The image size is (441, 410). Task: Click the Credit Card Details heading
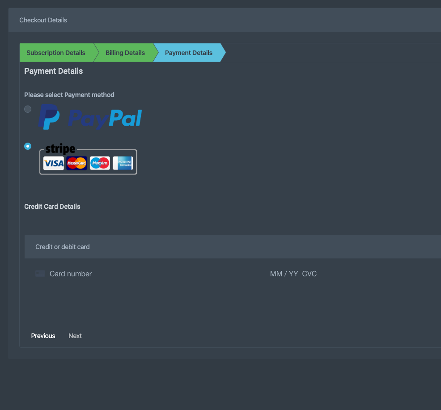pos(52,207)
